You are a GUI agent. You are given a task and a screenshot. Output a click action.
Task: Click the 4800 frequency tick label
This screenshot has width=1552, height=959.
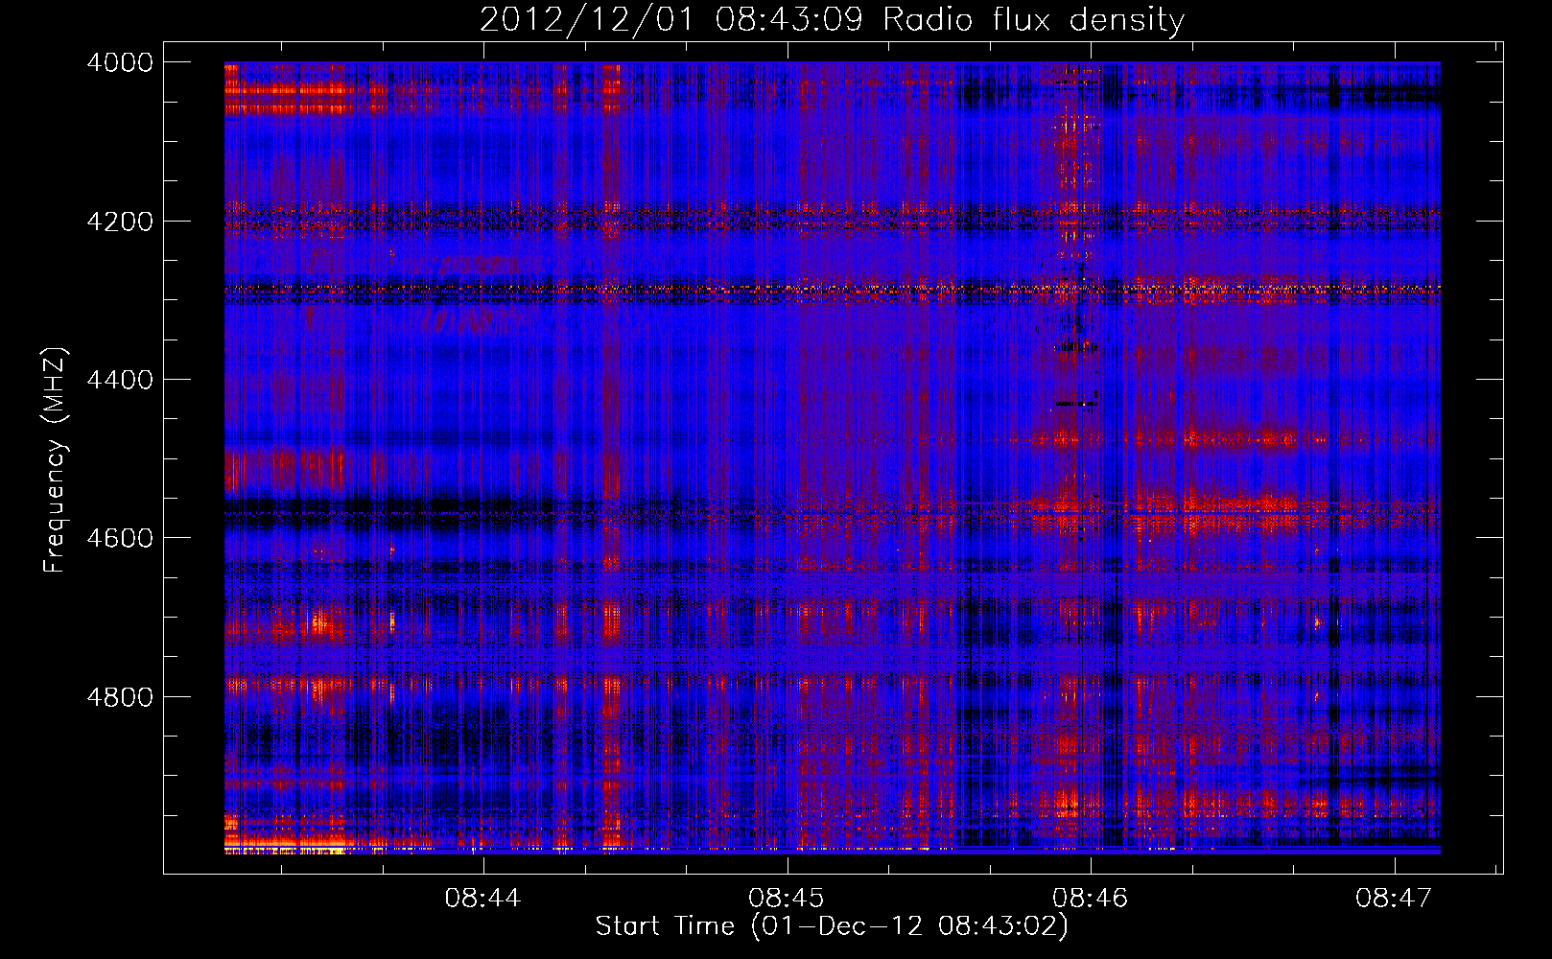coord(120,697)
